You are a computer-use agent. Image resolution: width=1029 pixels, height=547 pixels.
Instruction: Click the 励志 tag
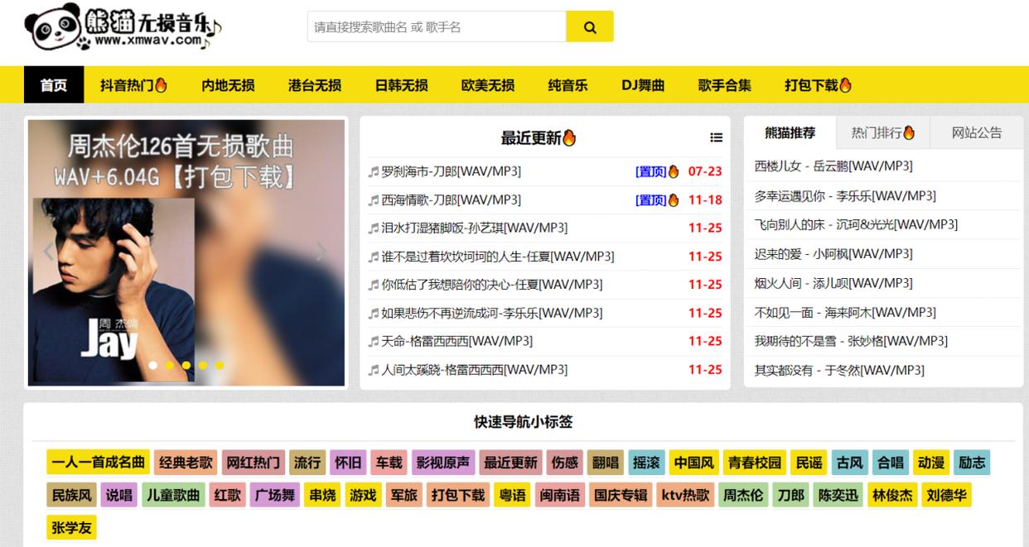pos(972,463)
